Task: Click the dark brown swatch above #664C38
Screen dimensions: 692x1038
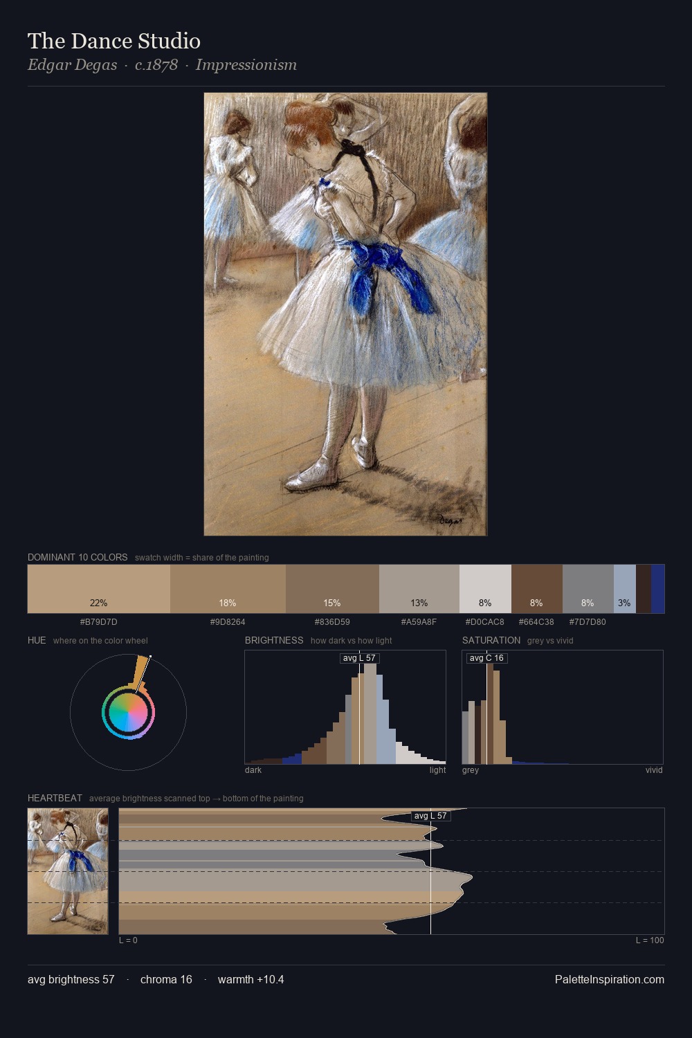Action: (x=537, y=589)
